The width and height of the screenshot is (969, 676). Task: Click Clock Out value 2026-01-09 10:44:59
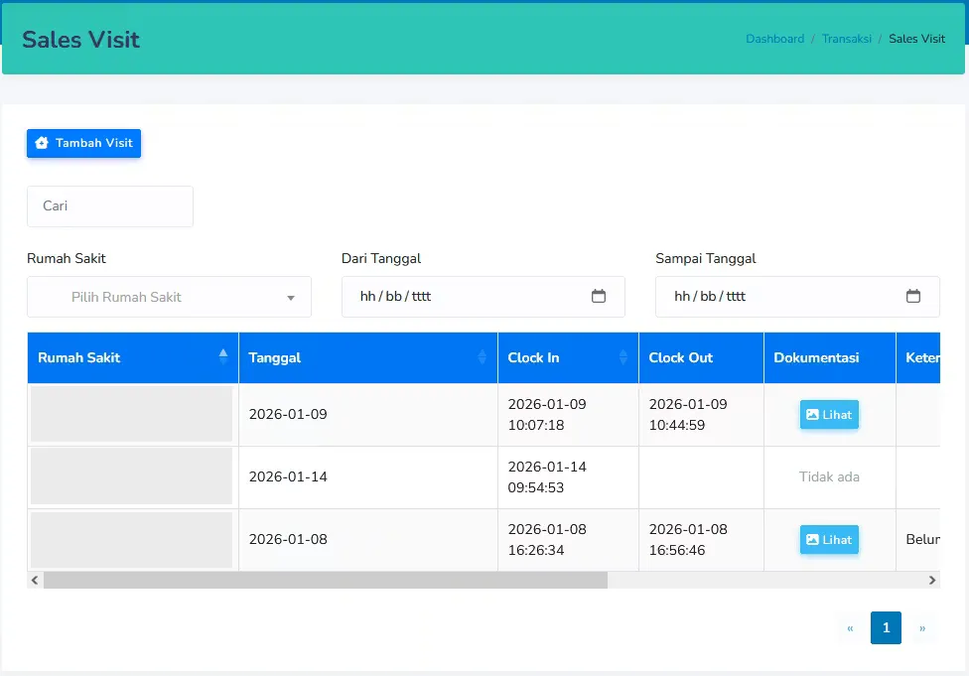(x=688, y=415)
